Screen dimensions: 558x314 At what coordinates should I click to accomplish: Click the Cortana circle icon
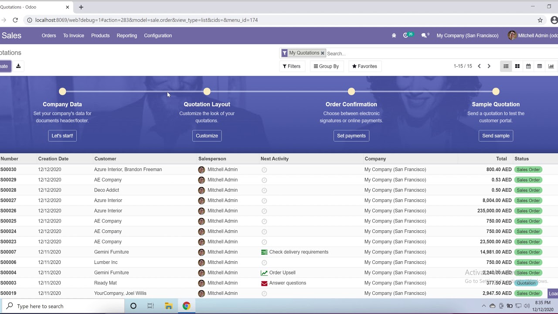tap(133, 306)
